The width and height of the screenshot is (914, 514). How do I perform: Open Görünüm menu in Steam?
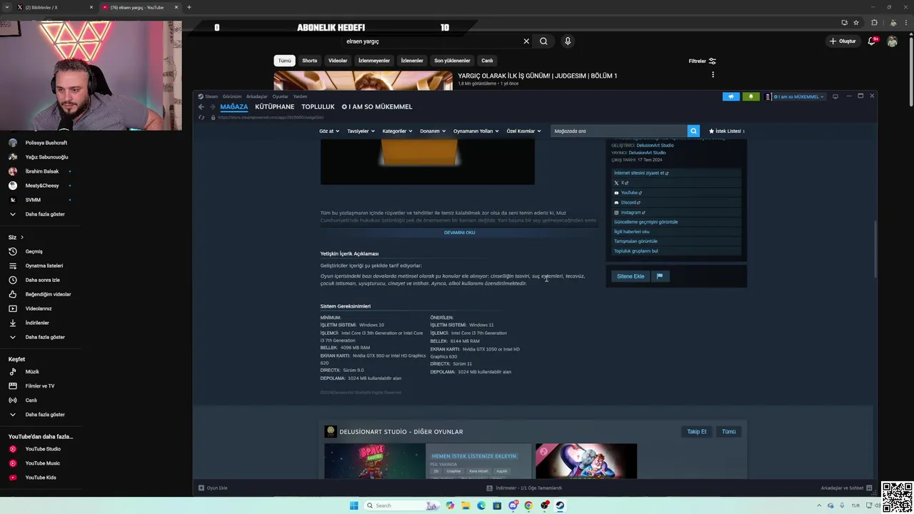click(232, 96)
